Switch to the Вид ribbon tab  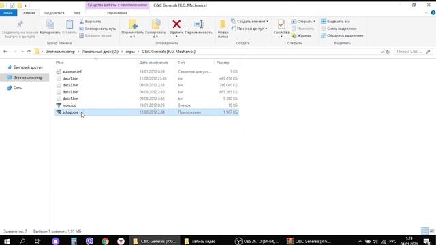click(x=77, y=13)
